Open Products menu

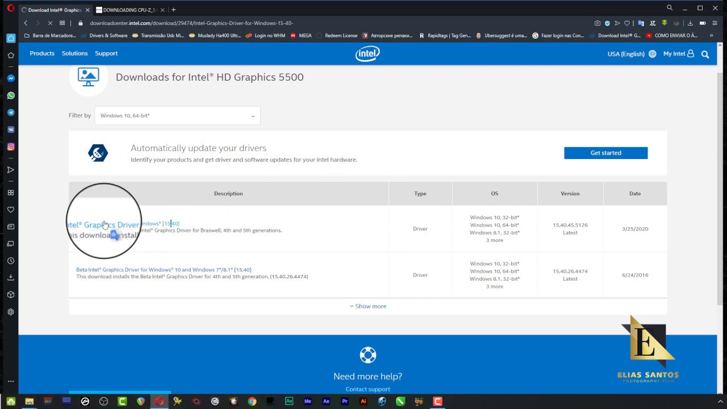tap(42, 53)
